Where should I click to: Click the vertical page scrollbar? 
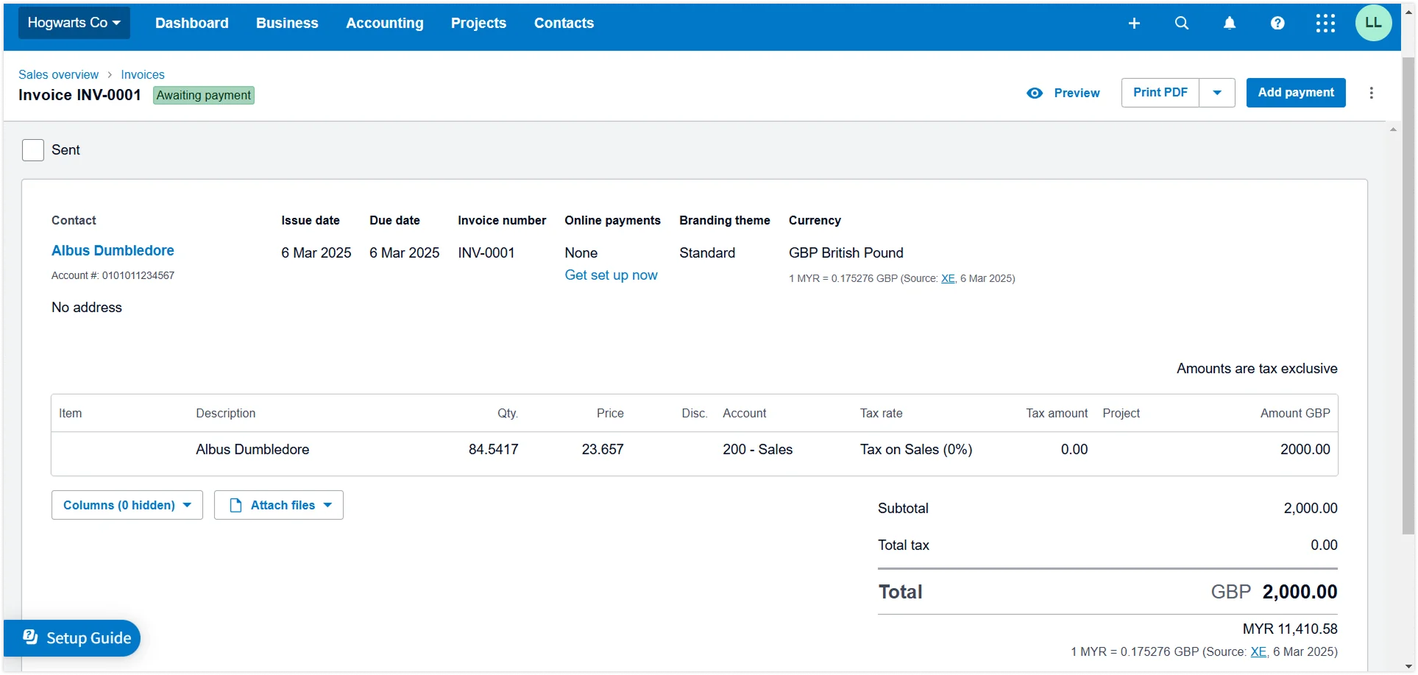1408,294
